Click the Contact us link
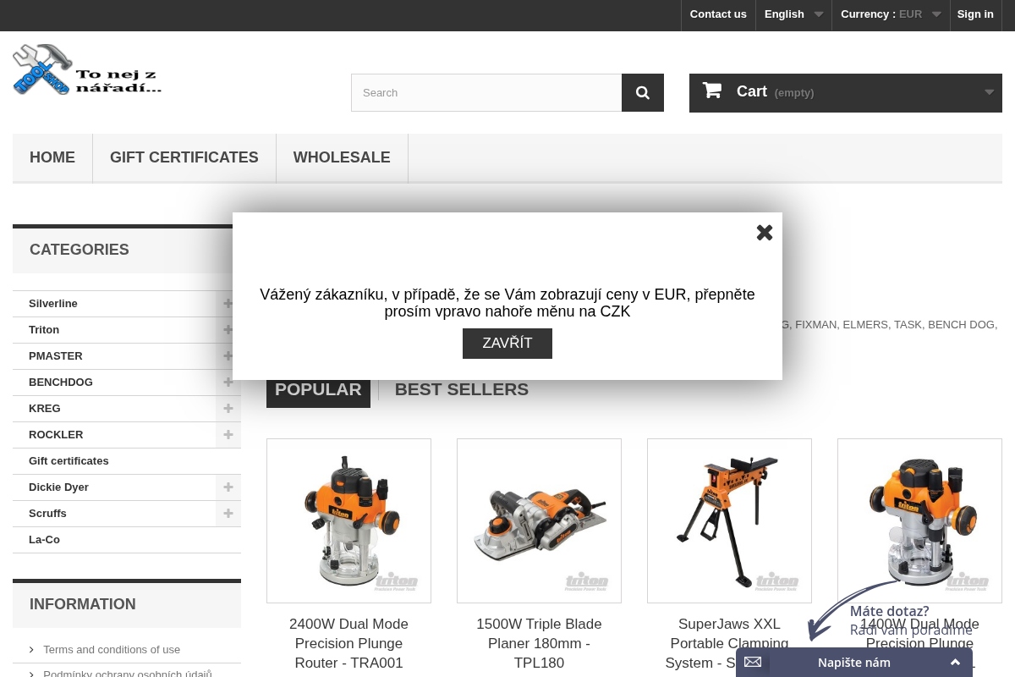The width and height of the screenshot is (1015, 677). click(x=718, y=14)
